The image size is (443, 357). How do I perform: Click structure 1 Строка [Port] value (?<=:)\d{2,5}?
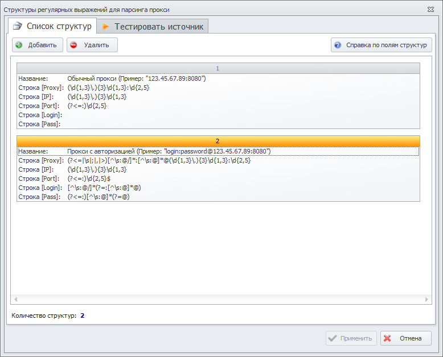[87, 106]
